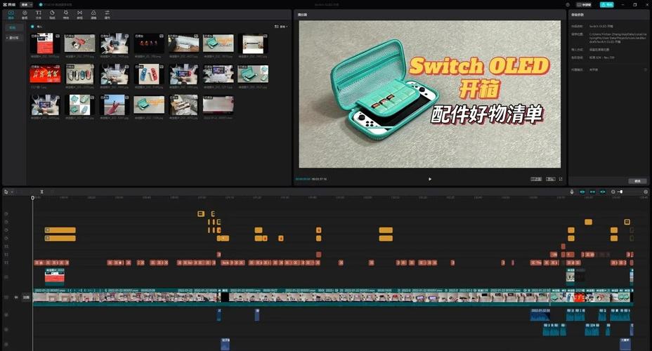This screenshot has width=652, height=351.
Task: Mute the main video track
Action: pyautogui.click(x=16, y=298)
